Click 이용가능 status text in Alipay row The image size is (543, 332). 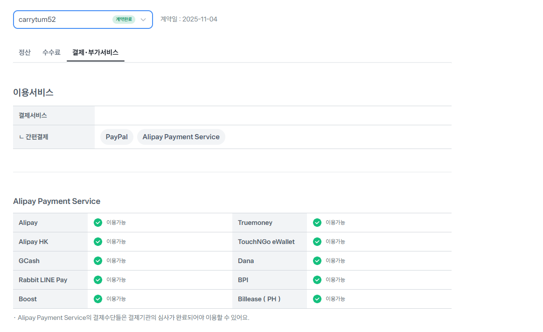click(x=116, y=223)
